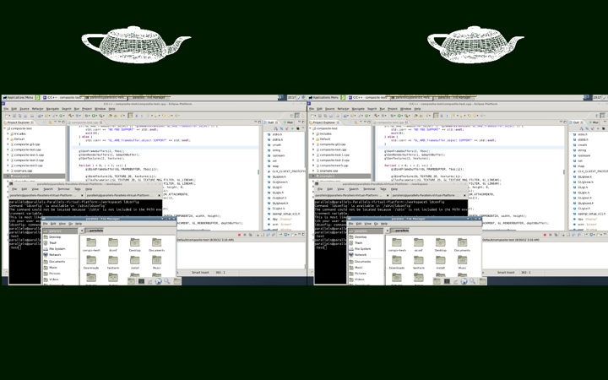Expand Default node in right copy's Project Explorer

click(x=313, y=138)
